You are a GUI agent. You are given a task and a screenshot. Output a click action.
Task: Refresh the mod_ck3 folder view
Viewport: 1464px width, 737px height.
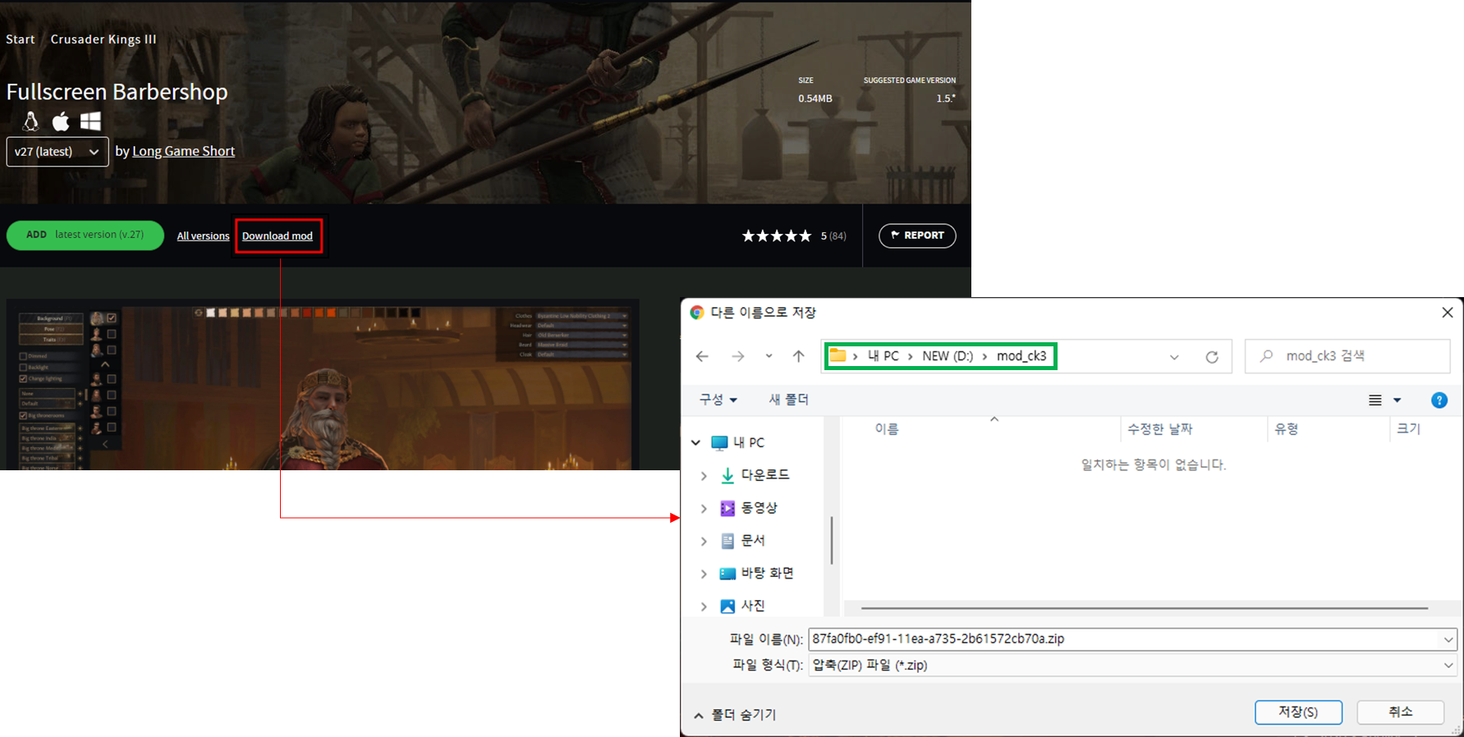[x=1212, y=357]
